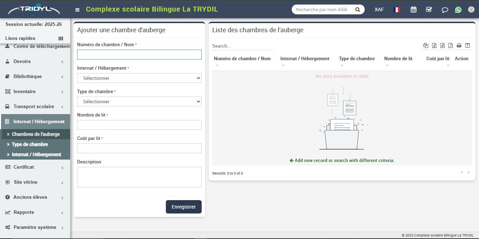Open the Type de chambre select box
This screenshot has width=479, height=239.
tap(139, 101)
